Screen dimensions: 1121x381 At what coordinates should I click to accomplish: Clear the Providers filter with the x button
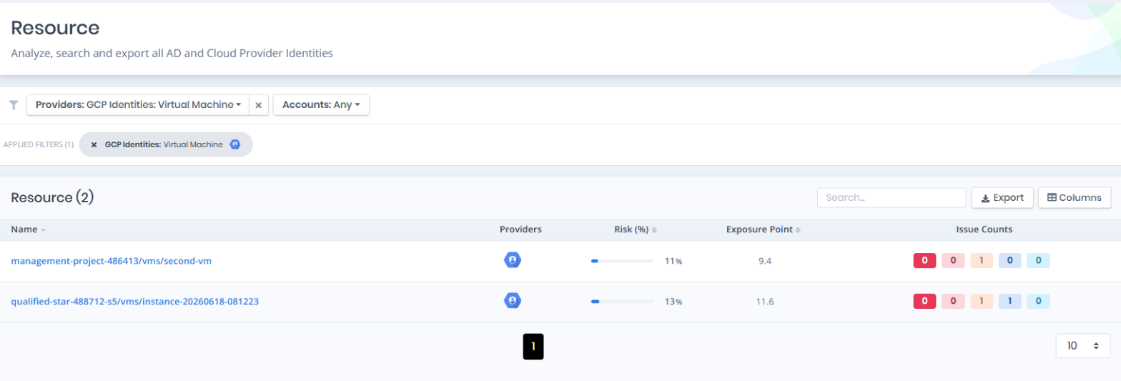pyautogui.click(x=259, y=105)
